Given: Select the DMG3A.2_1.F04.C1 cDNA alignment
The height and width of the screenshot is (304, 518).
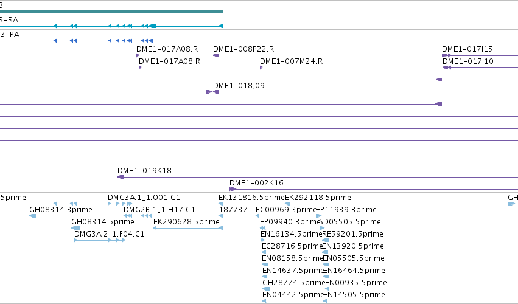Looking at the screenshot, I should [x=100, y=240].
